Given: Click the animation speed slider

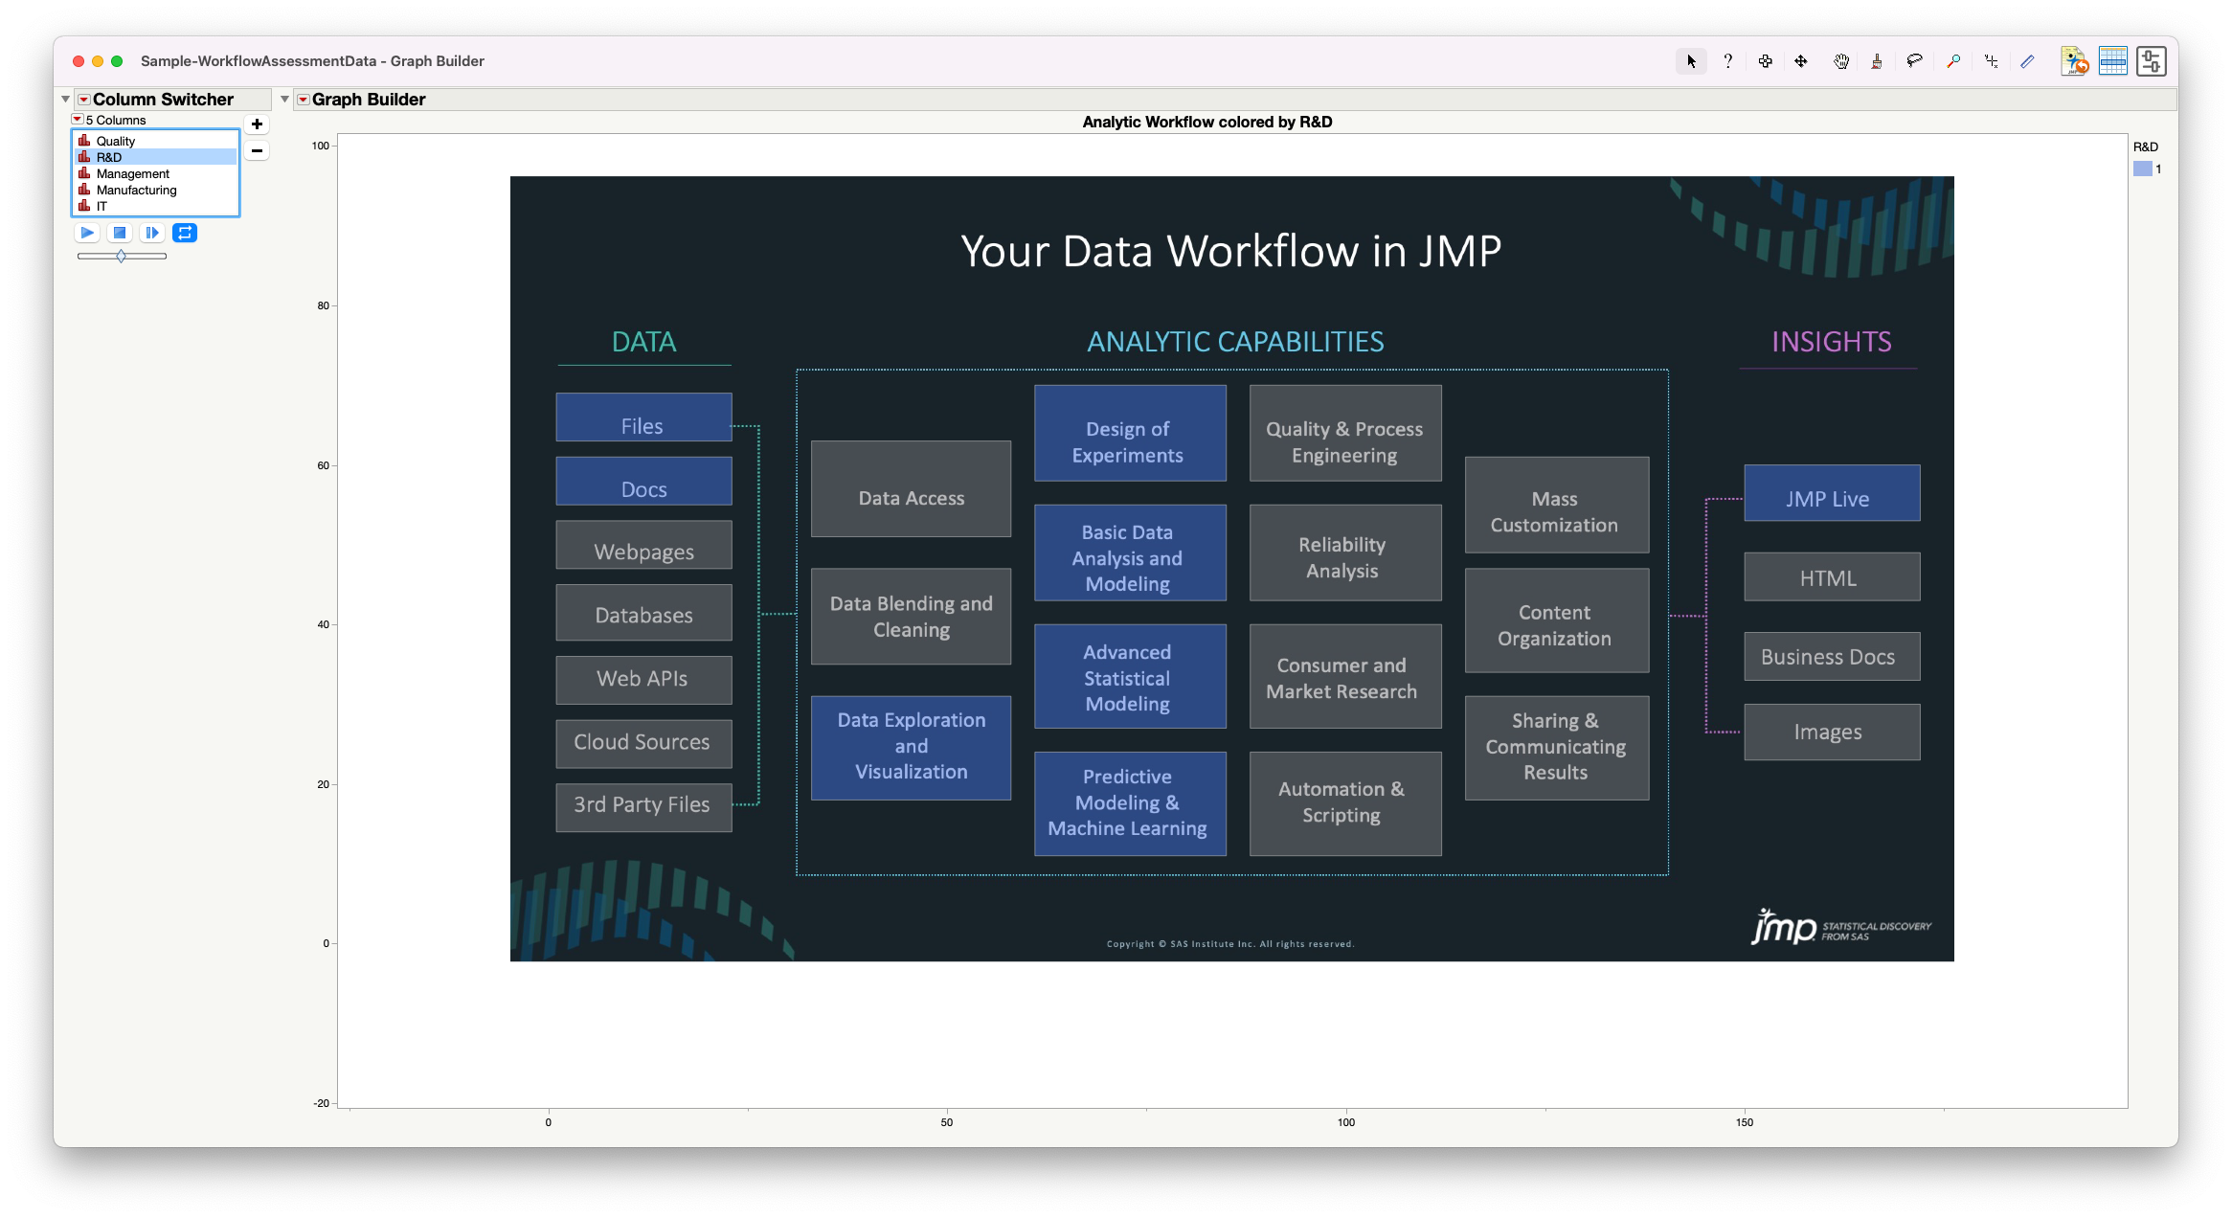Looking at the screenshot, I should 122,256.
